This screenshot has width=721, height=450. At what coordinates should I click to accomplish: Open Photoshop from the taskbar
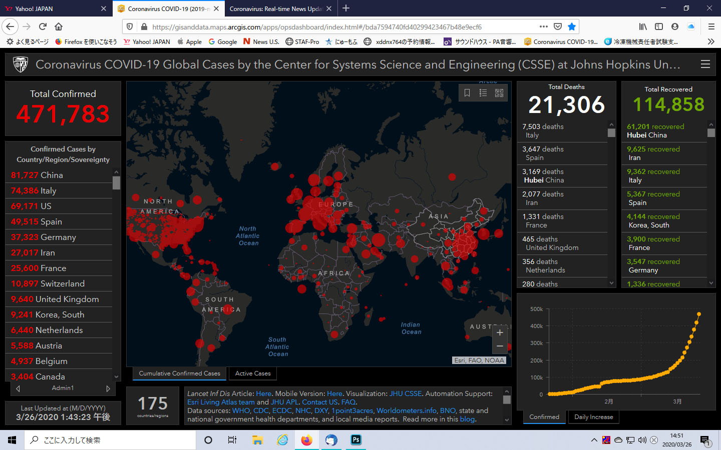[x=356, y=440]
